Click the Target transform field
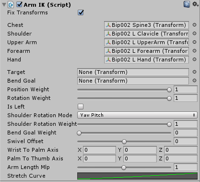Viewport: 200px width, 182px height. tap(133, 72)
